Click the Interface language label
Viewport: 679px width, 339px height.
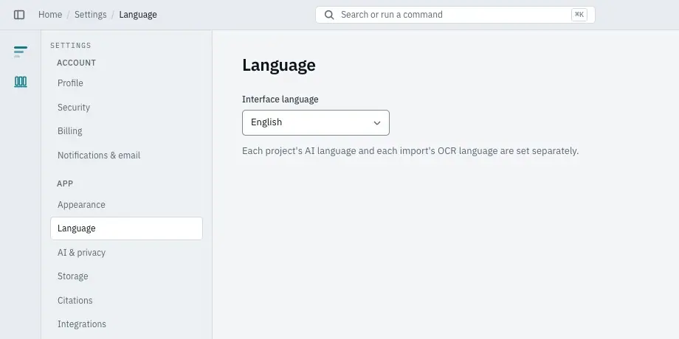coord(280,99)
